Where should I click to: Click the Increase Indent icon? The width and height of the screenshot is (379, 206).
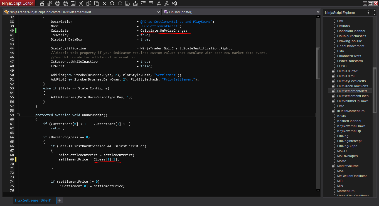click(151, 3)
